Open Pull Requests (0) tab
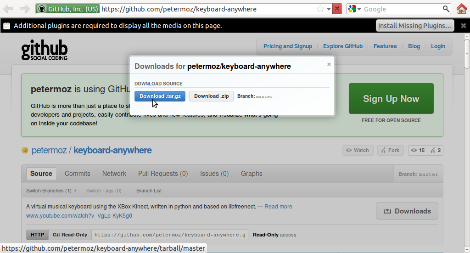Viewport: 470px width, 253px height. click(x=163, y=174)
